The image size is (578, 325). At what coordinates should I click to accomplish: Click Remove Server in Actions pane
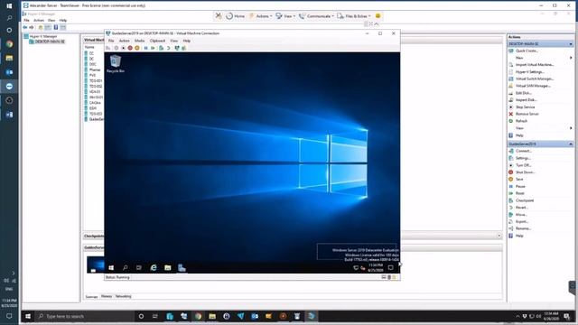pyautogui.click(x=527, y=114)
